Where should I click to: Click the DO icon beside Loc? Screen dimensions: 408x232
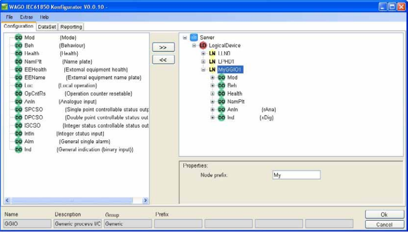tap(18, 86)
